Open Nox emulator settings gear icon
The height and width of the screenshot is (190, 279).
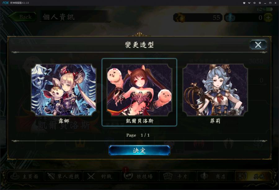260,3
